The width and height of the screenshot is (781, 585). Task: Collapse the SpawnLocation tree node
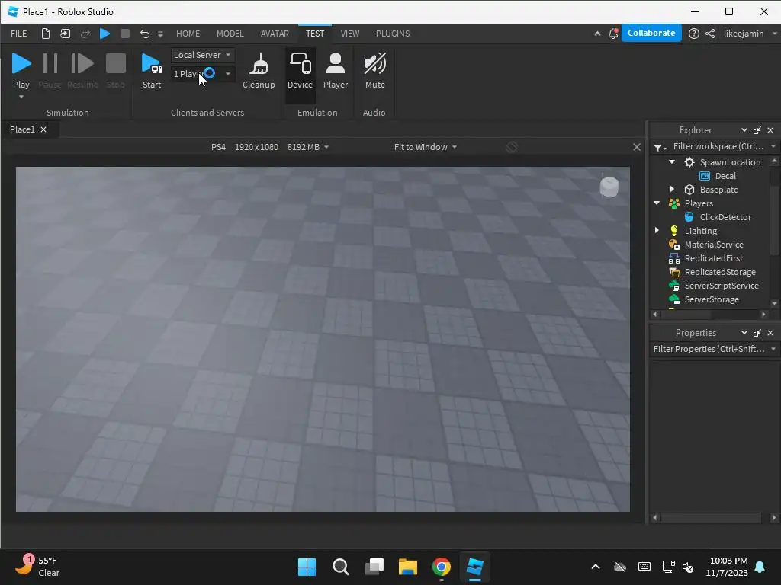click(x=671, y=161)
